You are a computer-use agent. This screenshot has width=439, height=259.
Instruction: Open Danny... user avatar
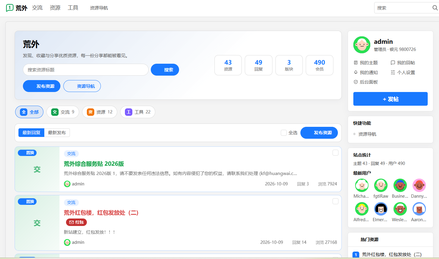[419, 185]
